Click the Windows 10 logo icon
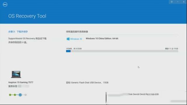This screenshot has width=187, height=105. [68, 39]
